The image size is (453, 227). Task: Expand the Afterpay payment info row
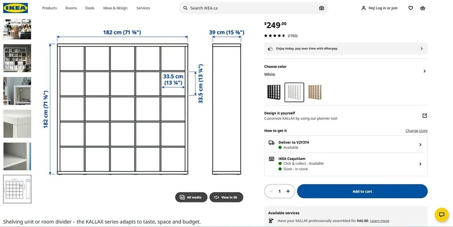(x=346, y=49)
